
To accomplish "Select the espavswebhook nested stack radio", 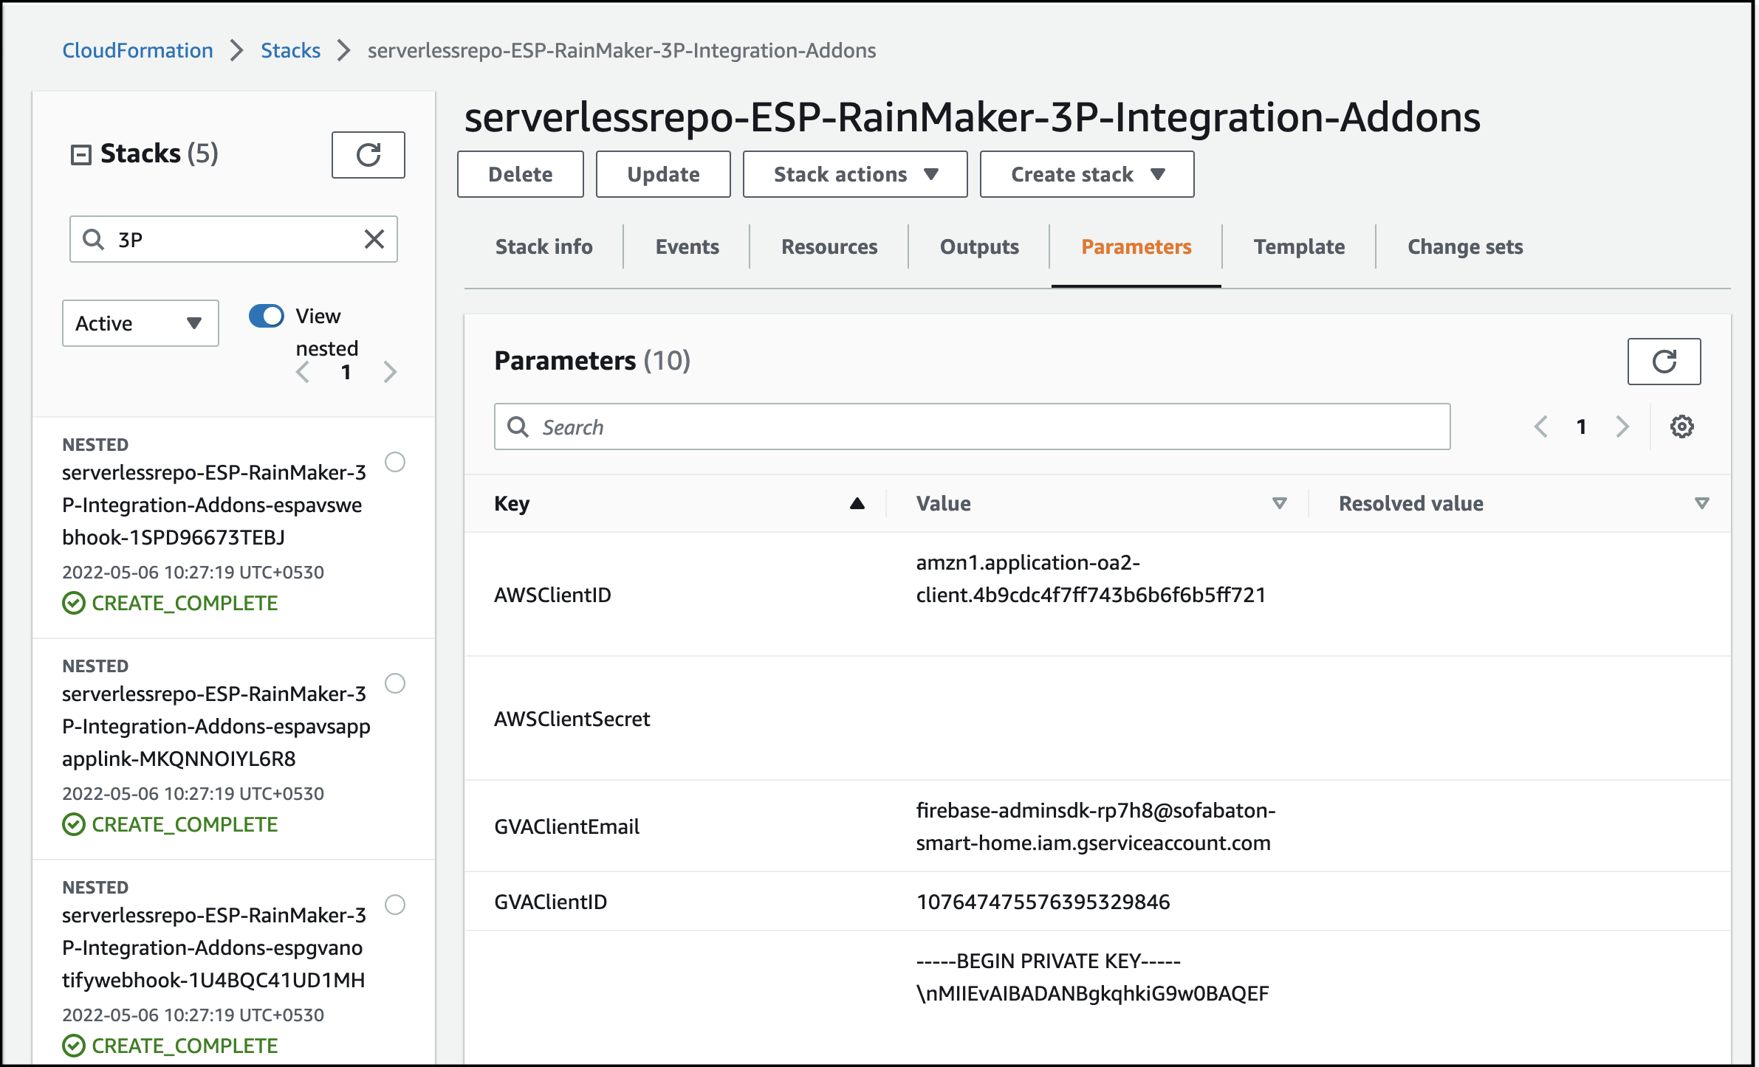I will [395, 462].
